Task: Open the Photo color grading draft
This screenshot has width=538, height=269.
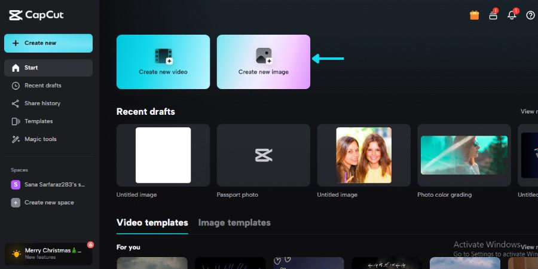Action: [464, 155]
